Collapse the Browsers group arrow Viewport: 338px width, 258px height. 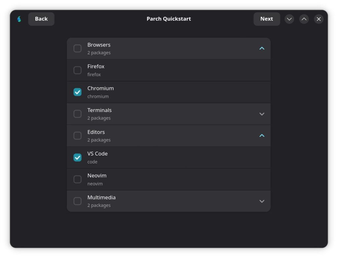pos(262,48)
